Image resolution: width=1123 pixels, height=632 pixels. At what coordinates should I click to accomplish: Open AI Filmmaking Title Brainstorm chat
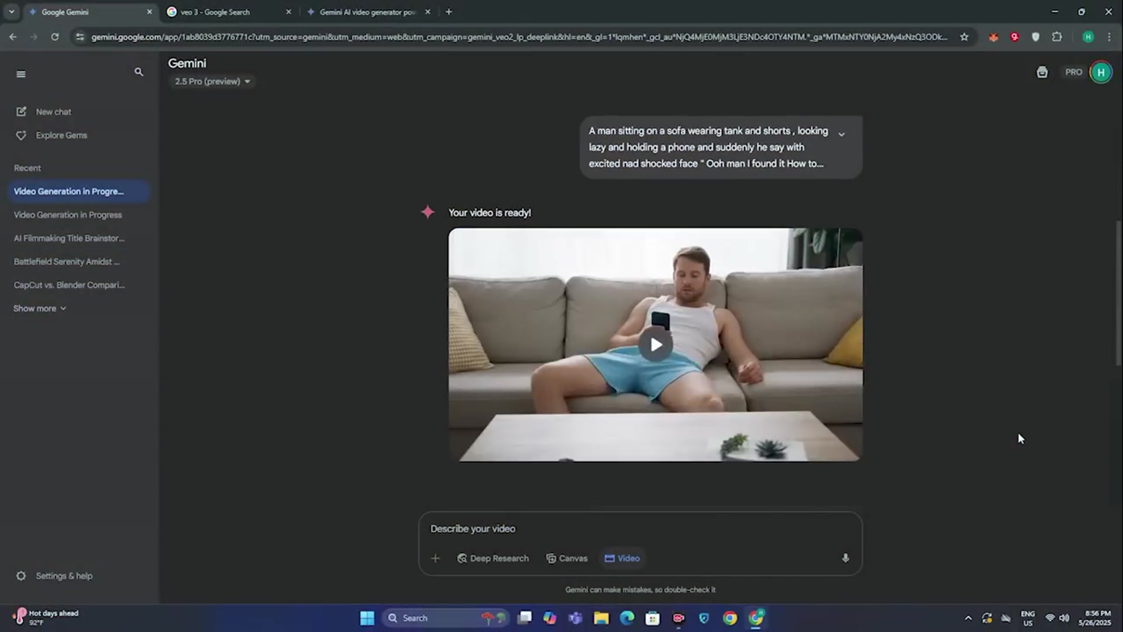[78, 238]
